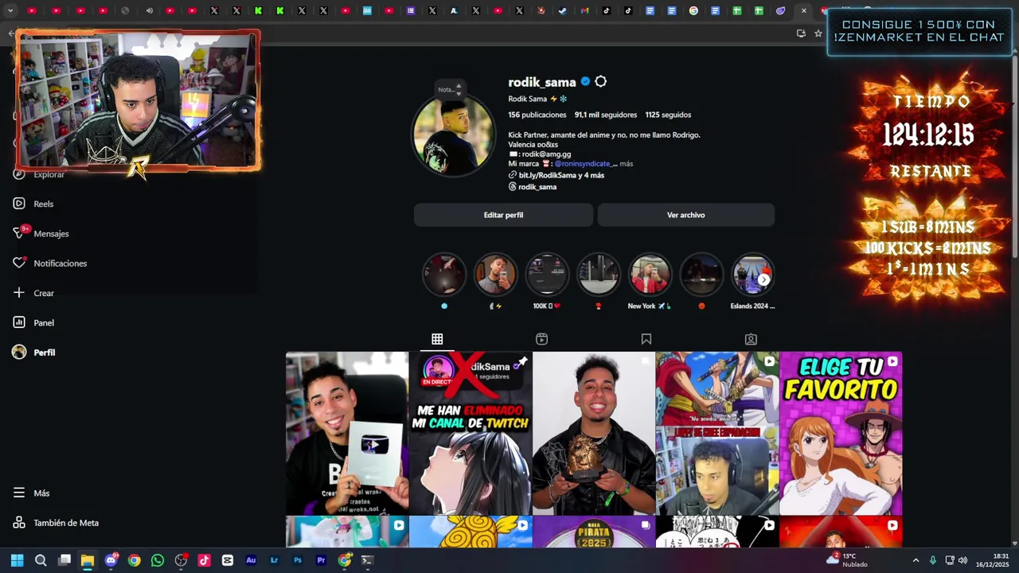The width and height of the screenshot is (1019, 573).
Task: Open Task View on the taskbar
Action: point(64,560)
